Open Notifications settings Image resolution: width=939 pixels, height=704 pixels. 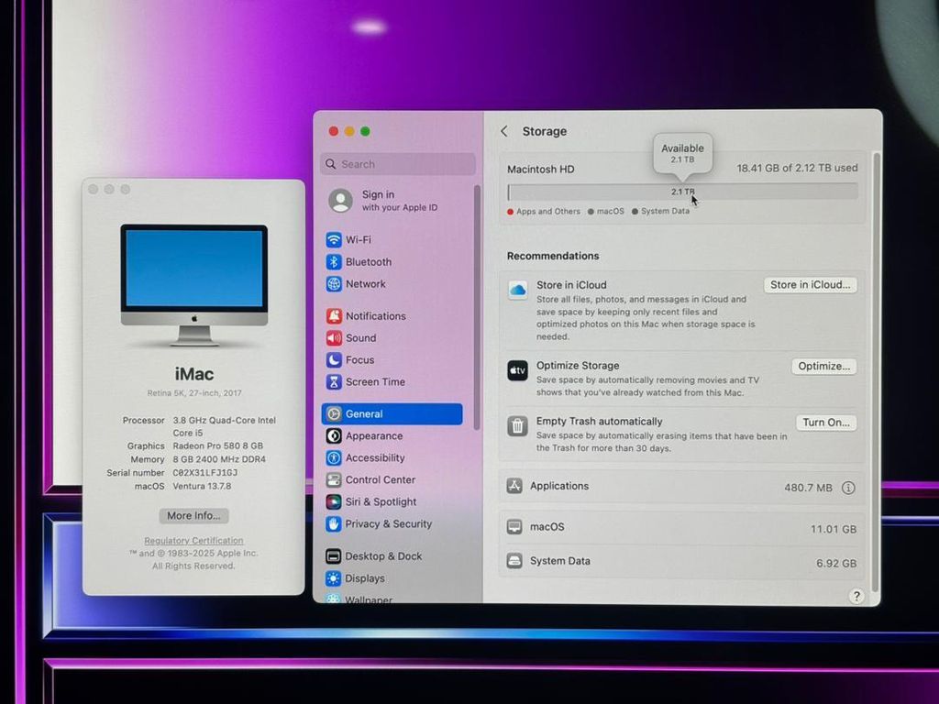coord(375,316)
